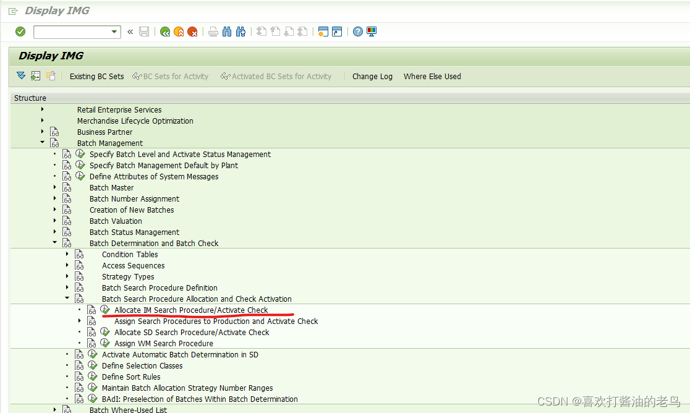Click the Create New Session icon
Screen dimensions: 690x413
click(323, 32)
